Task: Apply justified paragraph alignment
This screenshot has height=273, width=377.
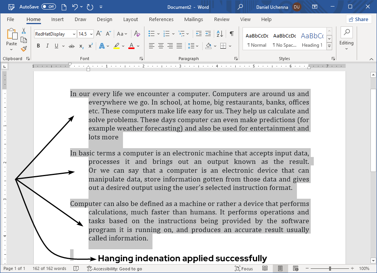Action: pos(179,46)
